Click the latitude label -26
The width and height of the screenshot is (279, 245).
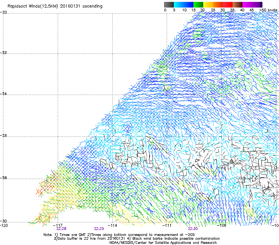[3, 136]
